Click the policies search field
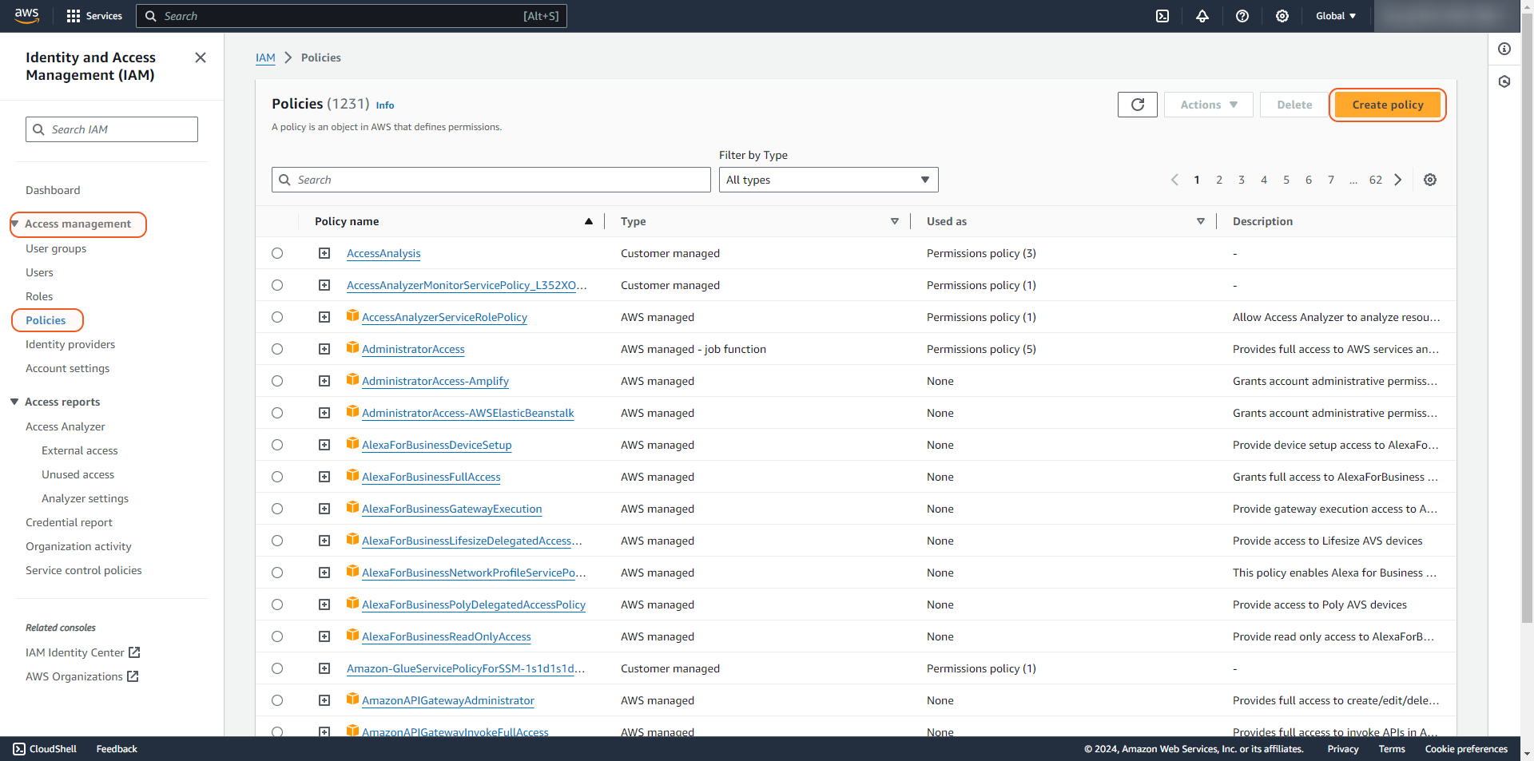This screenshot has height=761, width=1534. (x=491, y=180)
